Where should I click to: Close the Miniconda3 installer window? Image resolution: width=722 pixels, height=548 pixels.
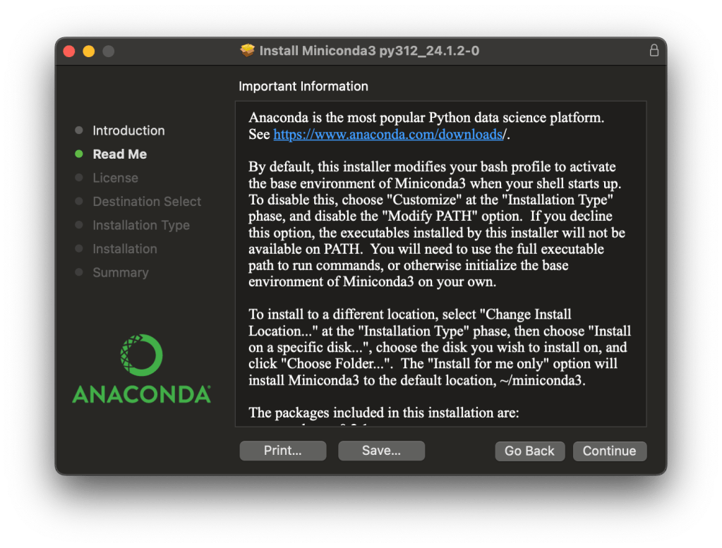(69, 51)
